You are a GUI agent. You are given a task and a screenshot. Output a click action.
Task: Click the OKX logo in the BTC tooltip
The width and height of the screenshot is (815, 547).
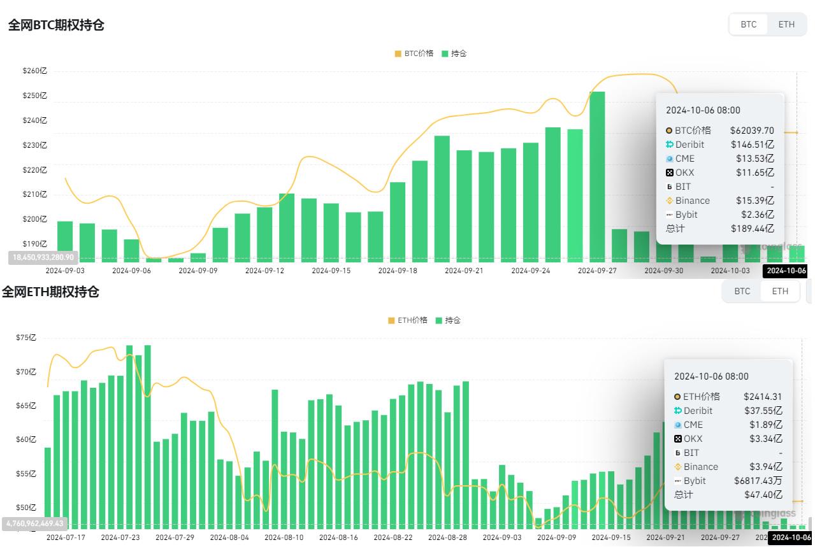(x=669, y=173)
